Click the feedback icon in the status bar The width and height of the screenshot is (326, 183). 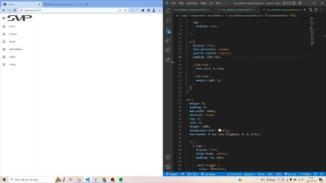click(315, 174)
